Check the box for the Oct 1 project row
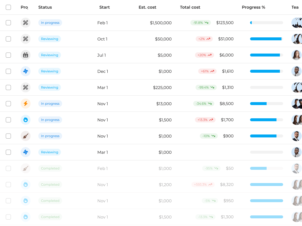This screenshot has width=302, height=226. tap(8, 39)
